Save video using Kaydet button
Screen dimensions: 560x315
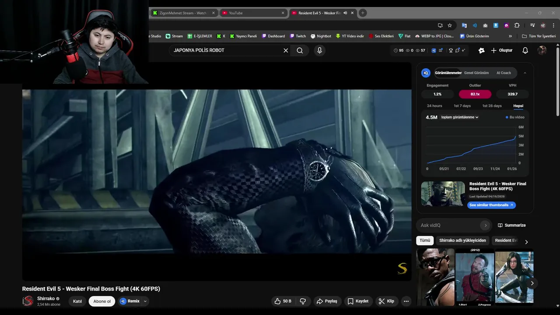coord(358,301)
